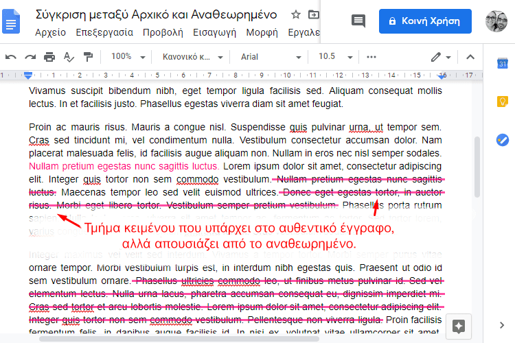Star the document
515x343 pixels.
(295, 14)
